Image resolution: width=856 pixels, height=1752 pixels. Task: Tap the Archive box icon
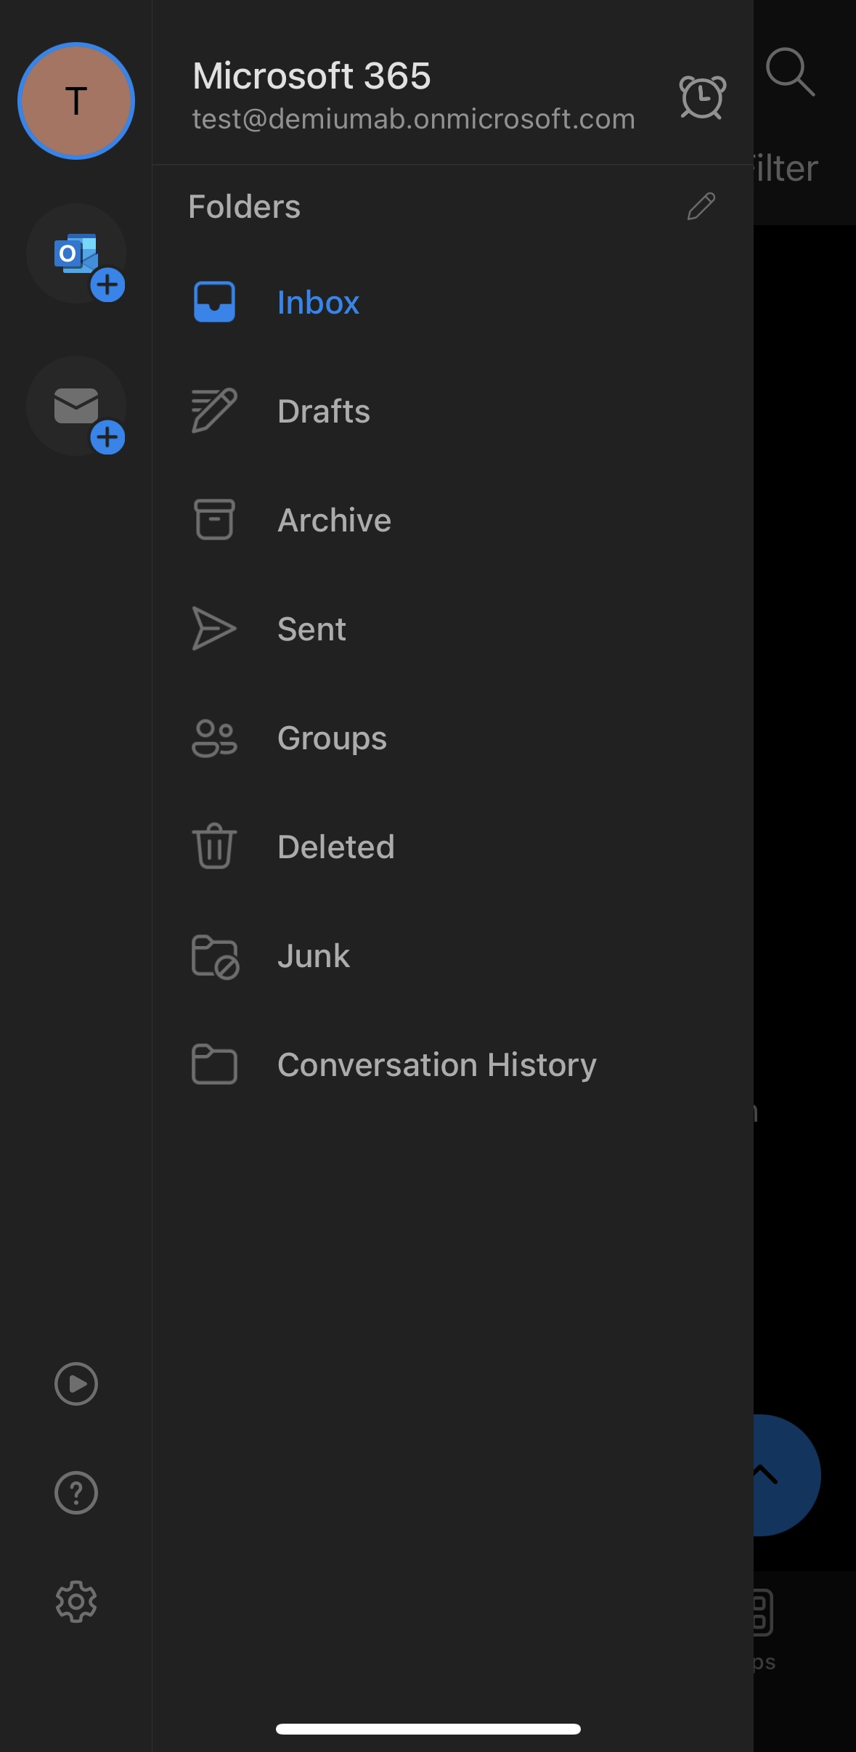[214, 520]
